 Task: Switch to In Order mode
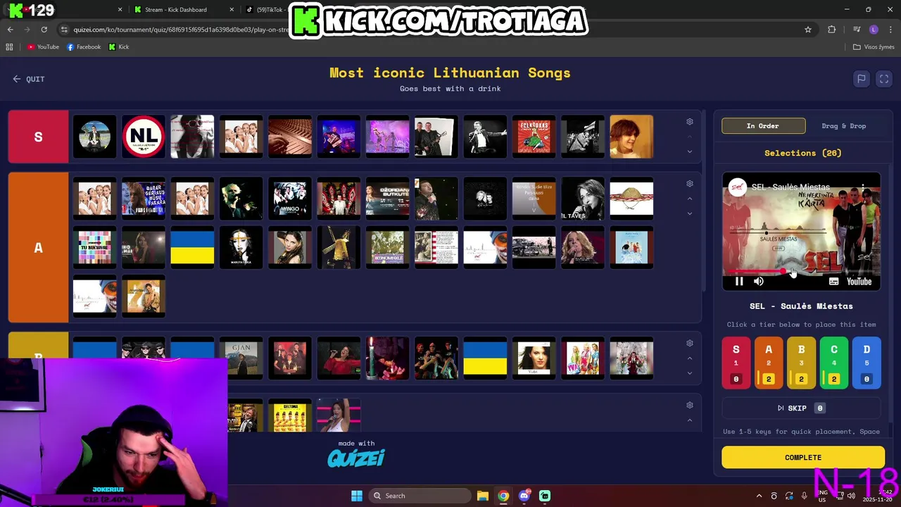pos(763,126)
